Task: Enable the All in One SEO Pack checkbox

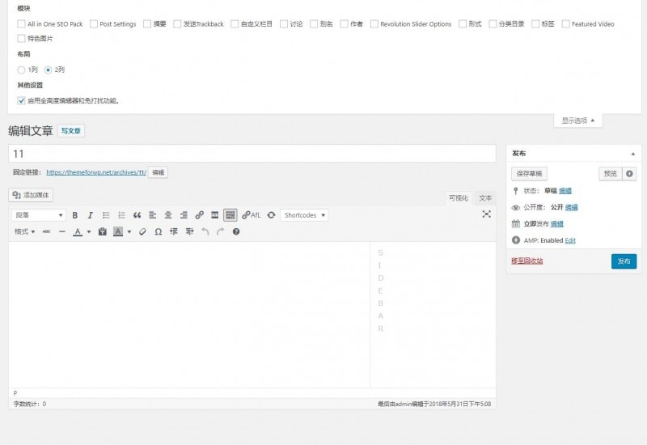Action: point(21,24)
